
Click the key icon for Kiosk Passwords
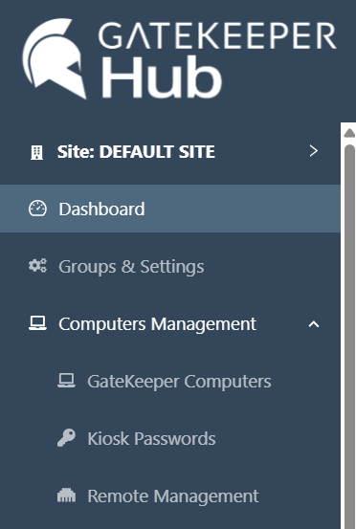click(66, 438)
